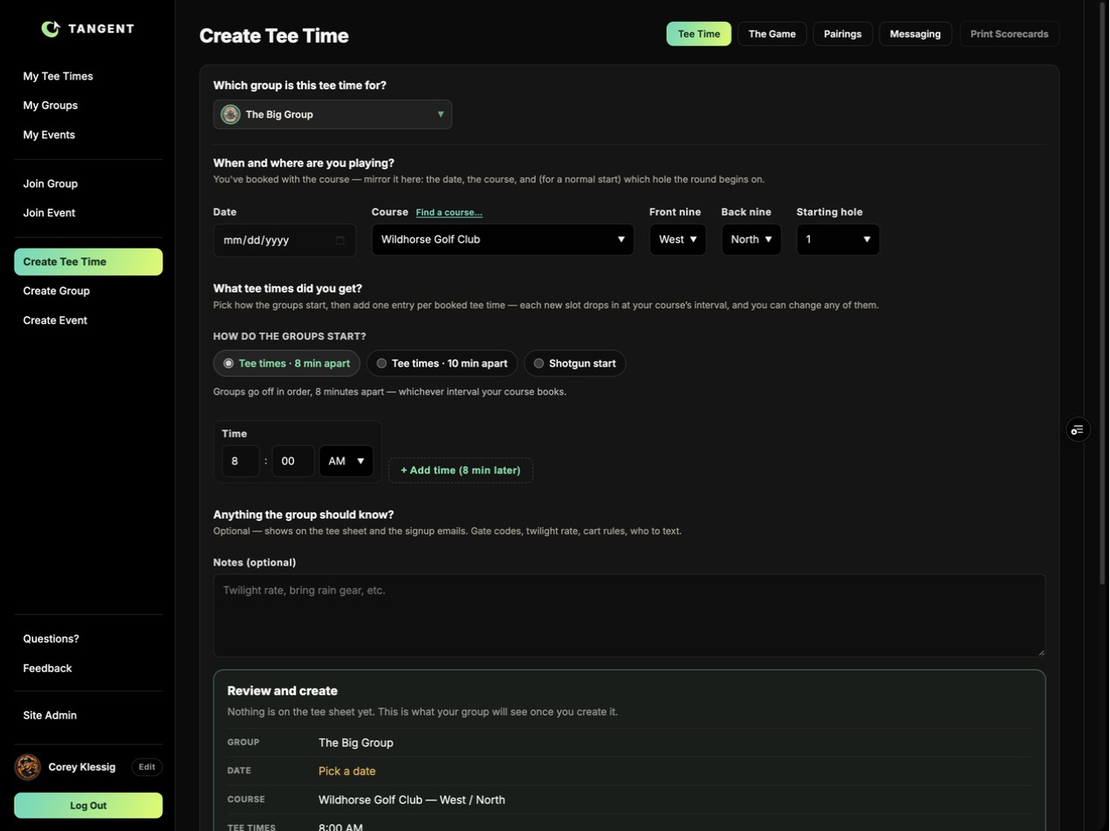Viewport: 1110px width, 831px height.
Task: Open the Messaging tab
Action: click(915, 34)
